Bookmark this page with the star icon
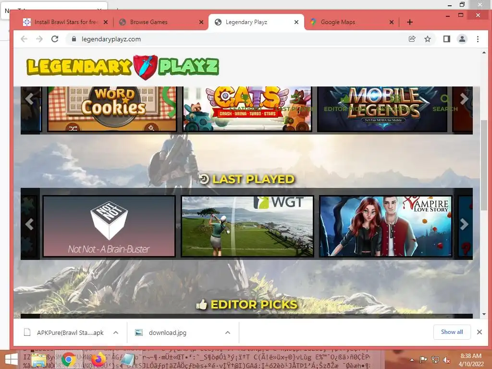The width and height of the screenshot is (492, 369). [x=427, y=39]
